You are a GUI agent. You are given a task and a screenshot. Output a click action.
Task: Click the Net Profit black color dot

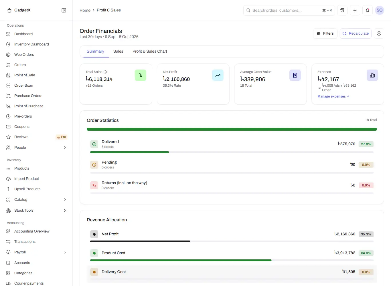[94, 234]
